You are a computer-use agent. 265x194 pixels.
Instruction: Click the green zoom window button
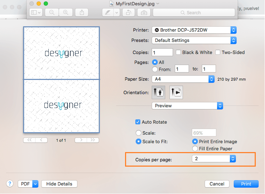(46, 4)
